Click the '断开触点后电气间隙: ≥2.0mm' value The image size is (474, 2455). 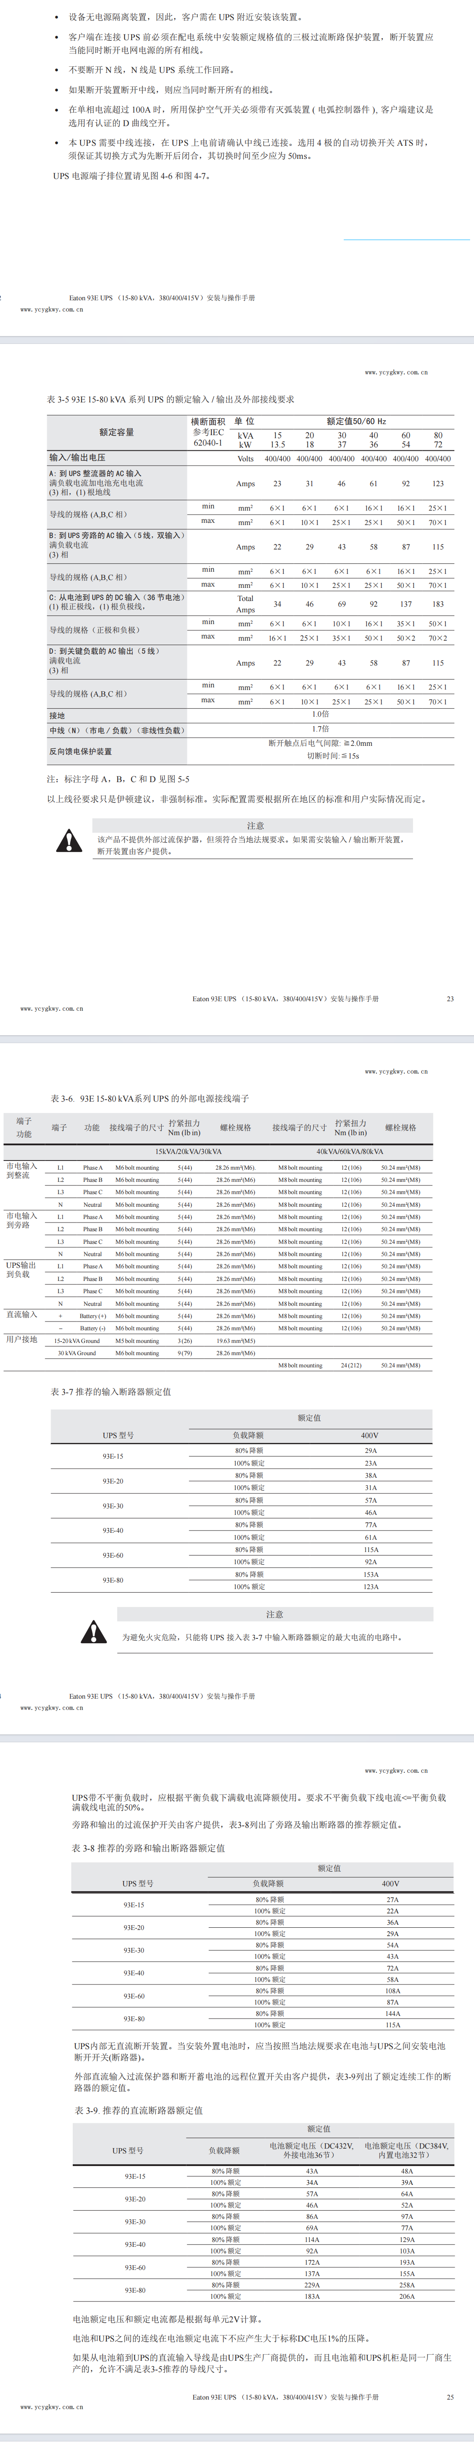point(320,743)
